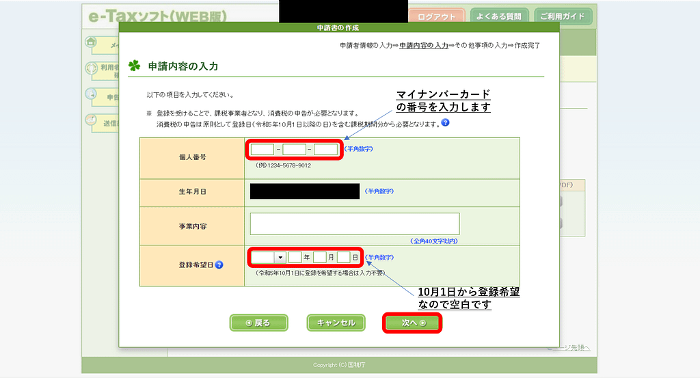
Task: Click the help icon beside 登録希望日
Action: click(x=219, y=265)
